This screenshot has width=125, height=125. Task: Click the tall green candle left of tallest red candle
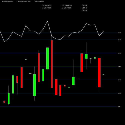[47, 58]
